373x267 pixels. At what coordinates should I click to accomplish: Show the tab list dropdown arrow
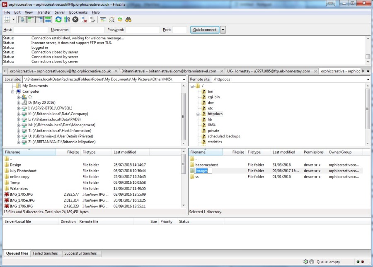[368, 71]
